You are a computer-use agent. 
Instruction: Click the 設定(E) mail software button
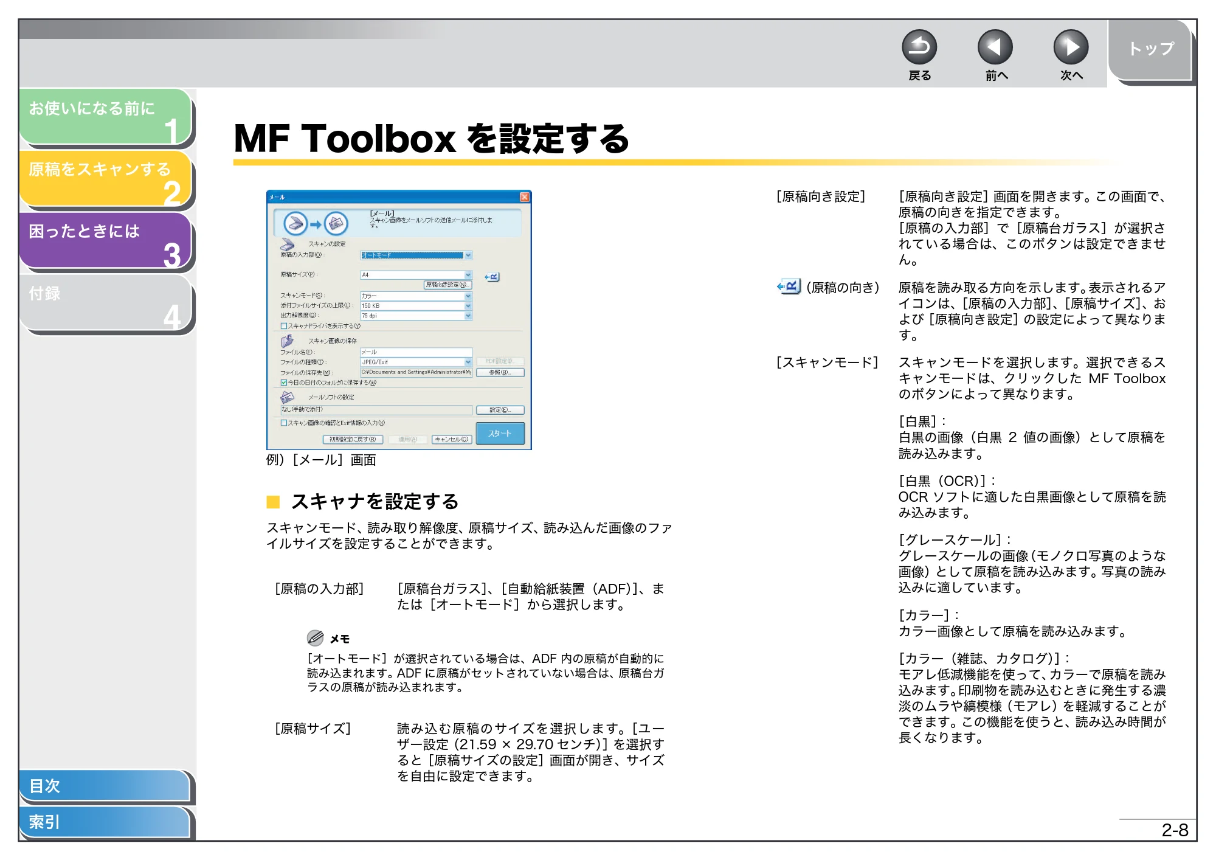pyautogui.click(x=500, y=410)
